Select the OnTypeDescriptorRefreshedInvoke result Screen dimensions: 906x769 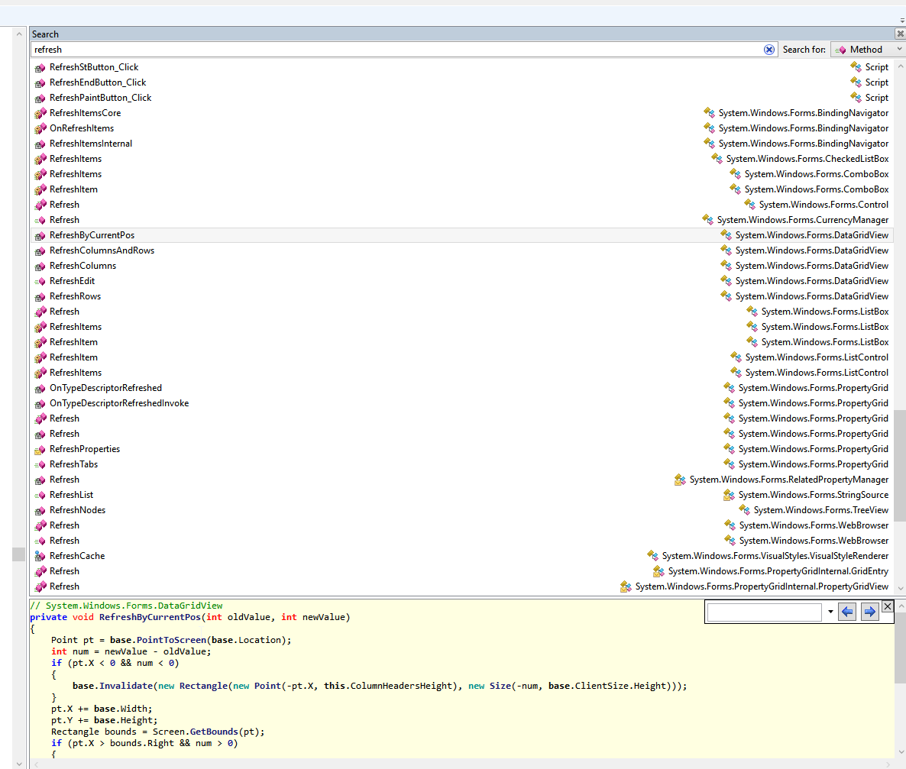pyautogui.click(x=119, y=403)
